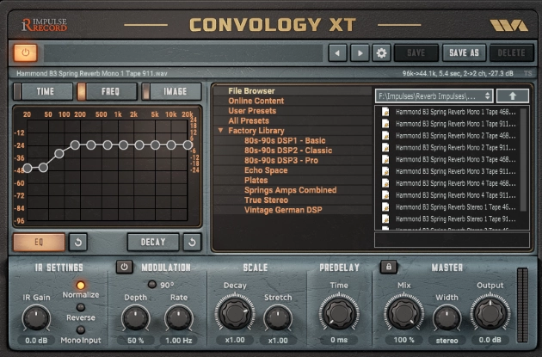Switch to the FREQ view tab
Image resolution: width=542 pixels, height=357 pixels.
[108, 91]
